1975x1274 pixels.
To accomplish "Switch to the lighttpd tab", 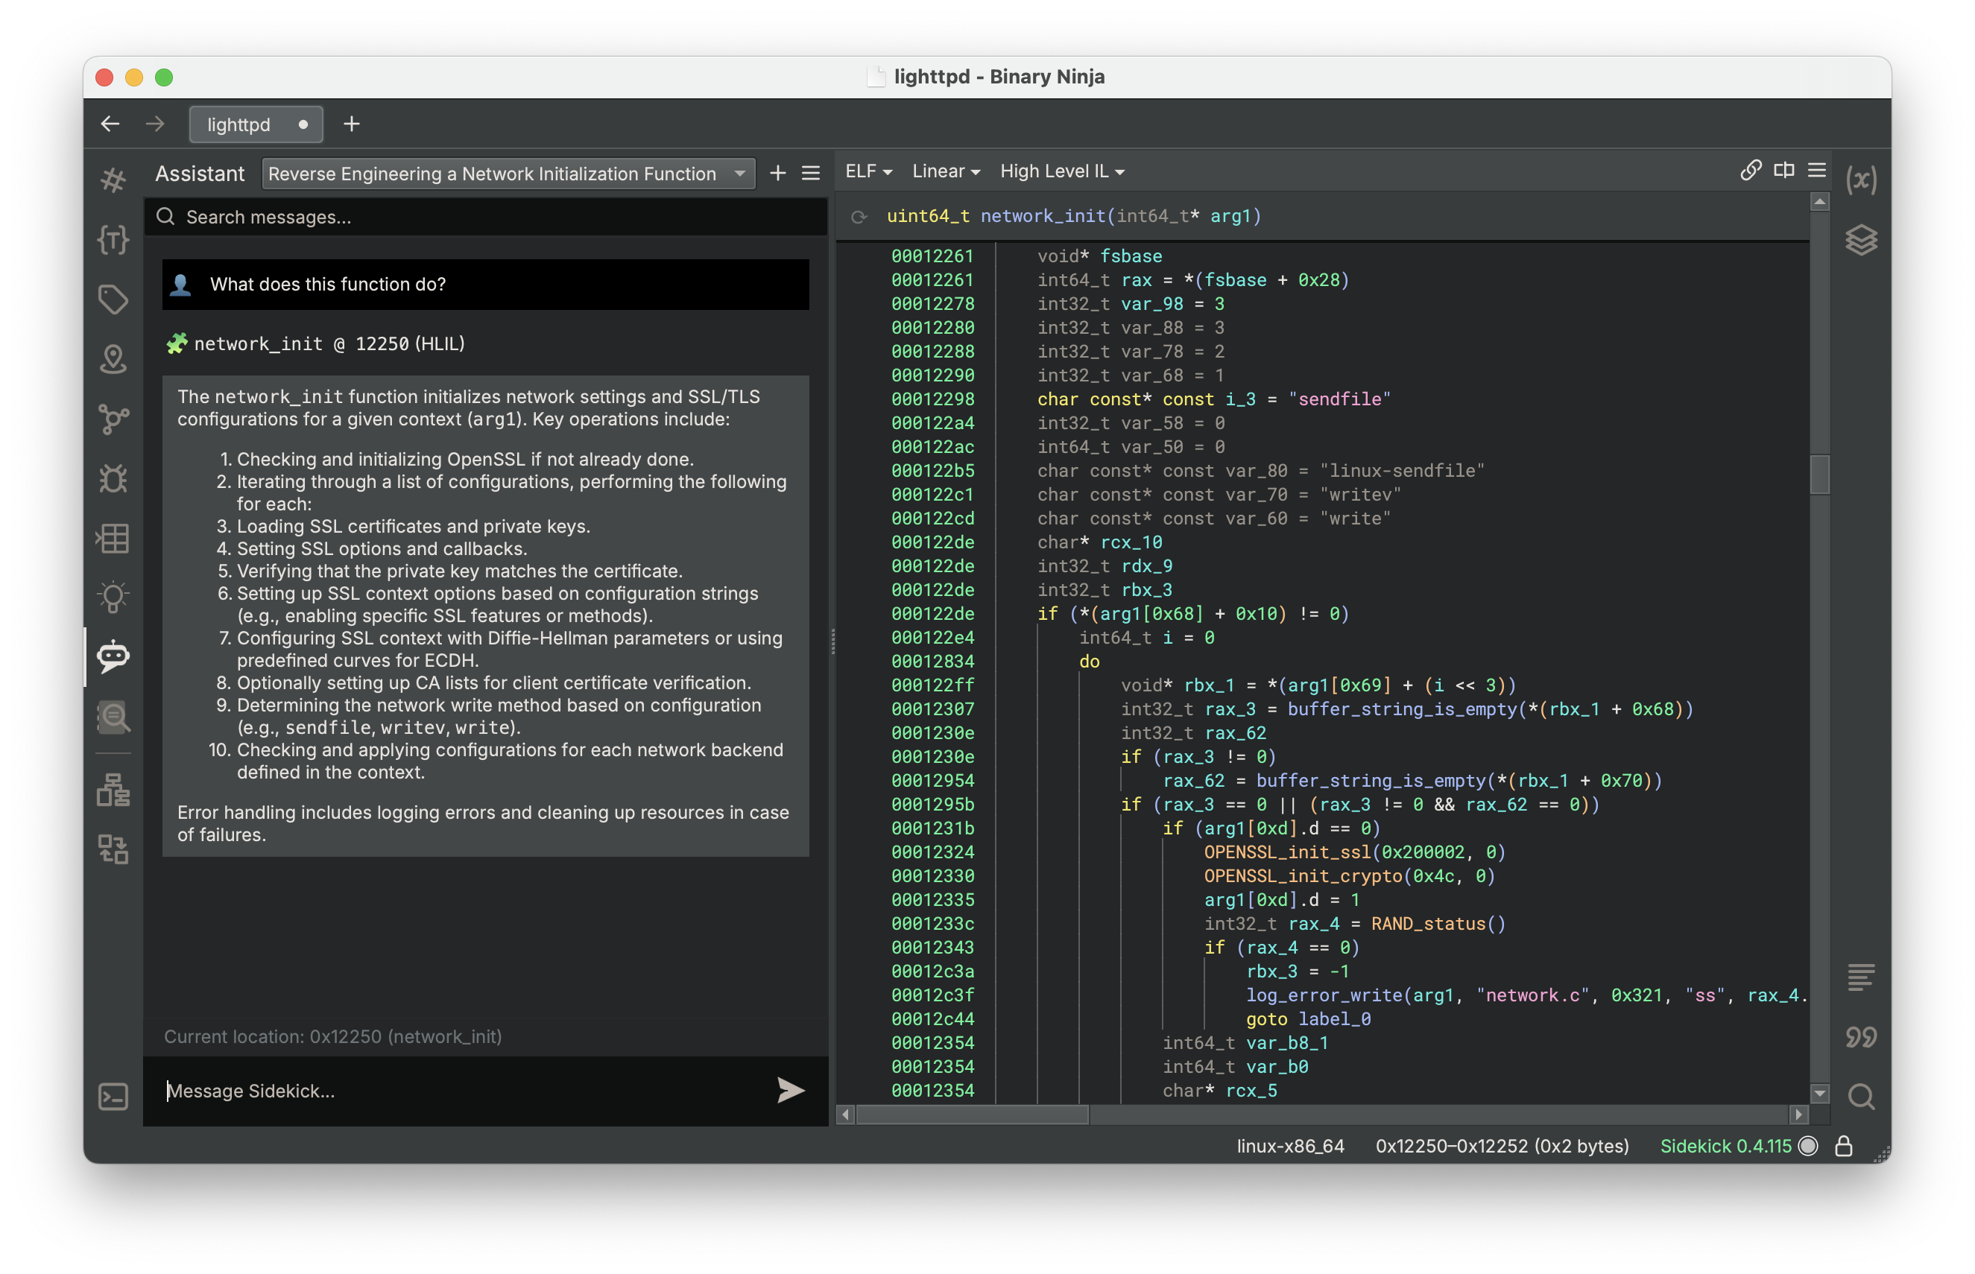I will click(238, 124).
